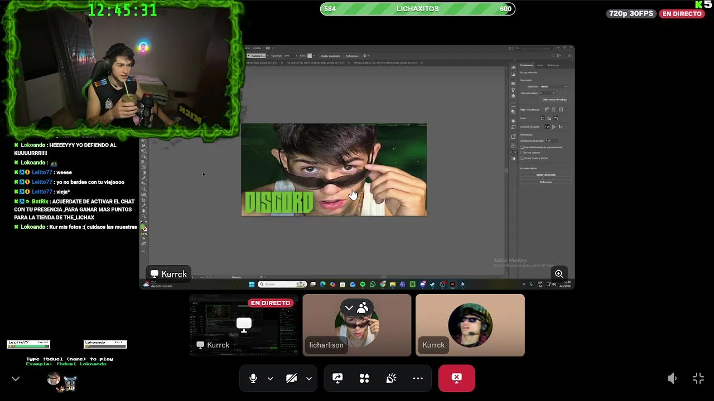Click Ajustar documento under Acciones rápidas
The image size is (714, 401).
pos(546,175)
